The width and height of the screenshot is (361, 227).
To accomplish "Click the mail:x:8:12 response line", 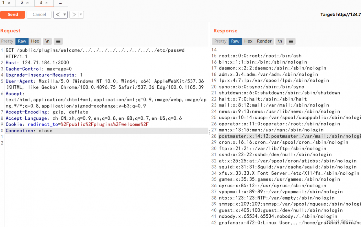I will point(274,105).
